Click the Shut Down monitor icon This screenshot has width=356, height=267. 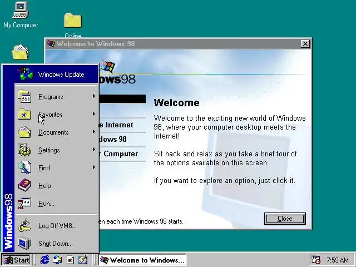24,243
